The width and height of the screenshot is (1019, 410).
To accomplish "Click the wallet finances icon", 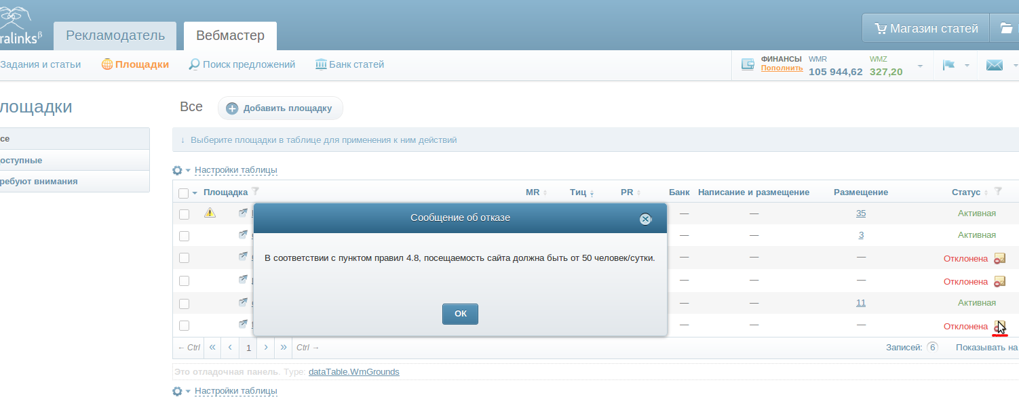I will click(x=748, y=64).
